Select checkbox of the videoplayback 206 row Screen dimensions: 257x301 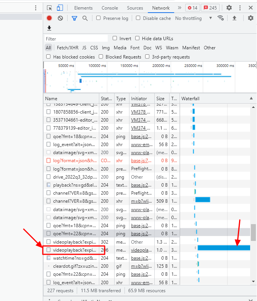click(x=48, y=250)
